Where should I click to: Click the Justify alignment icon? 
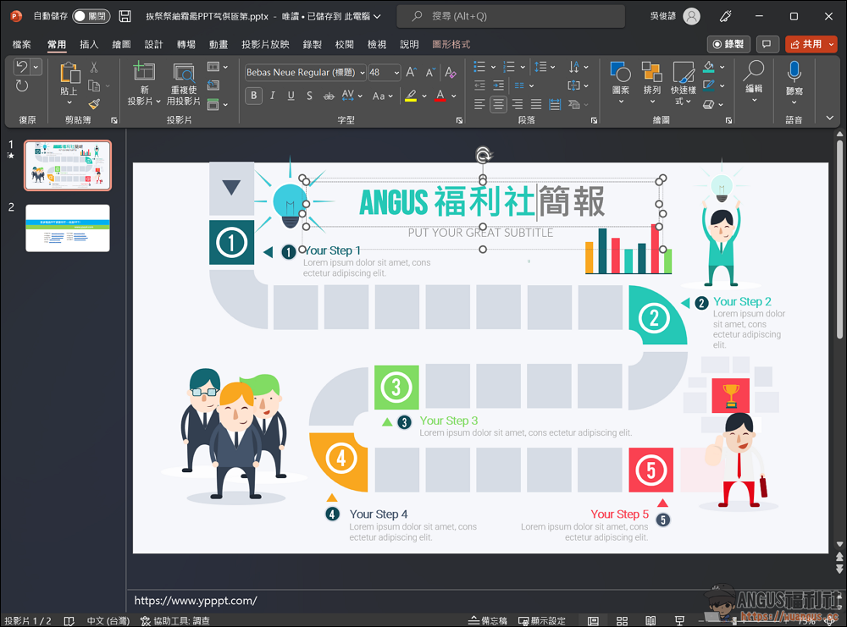pos(536,104)
